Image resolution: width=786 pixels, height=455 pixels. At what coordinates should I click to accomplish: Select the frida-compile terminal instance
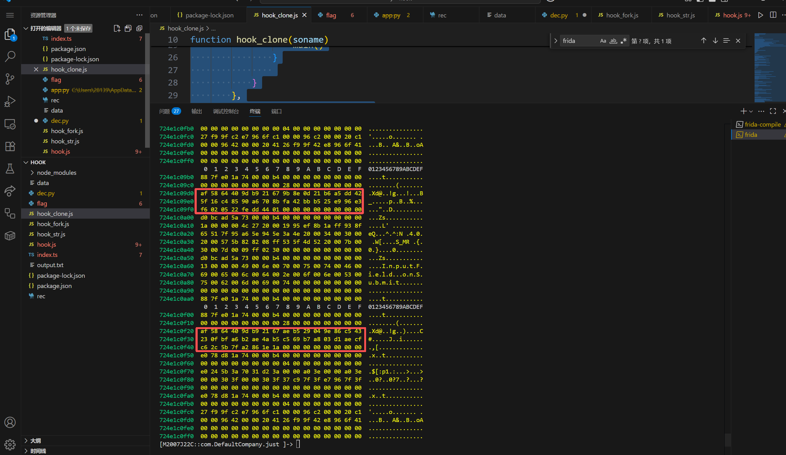point(762,124)
